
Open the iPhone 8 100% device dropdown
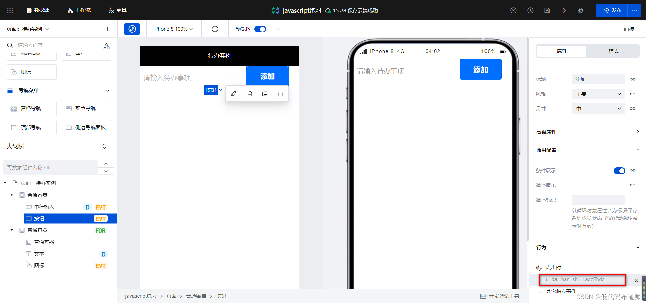click(x=173, y=29)
